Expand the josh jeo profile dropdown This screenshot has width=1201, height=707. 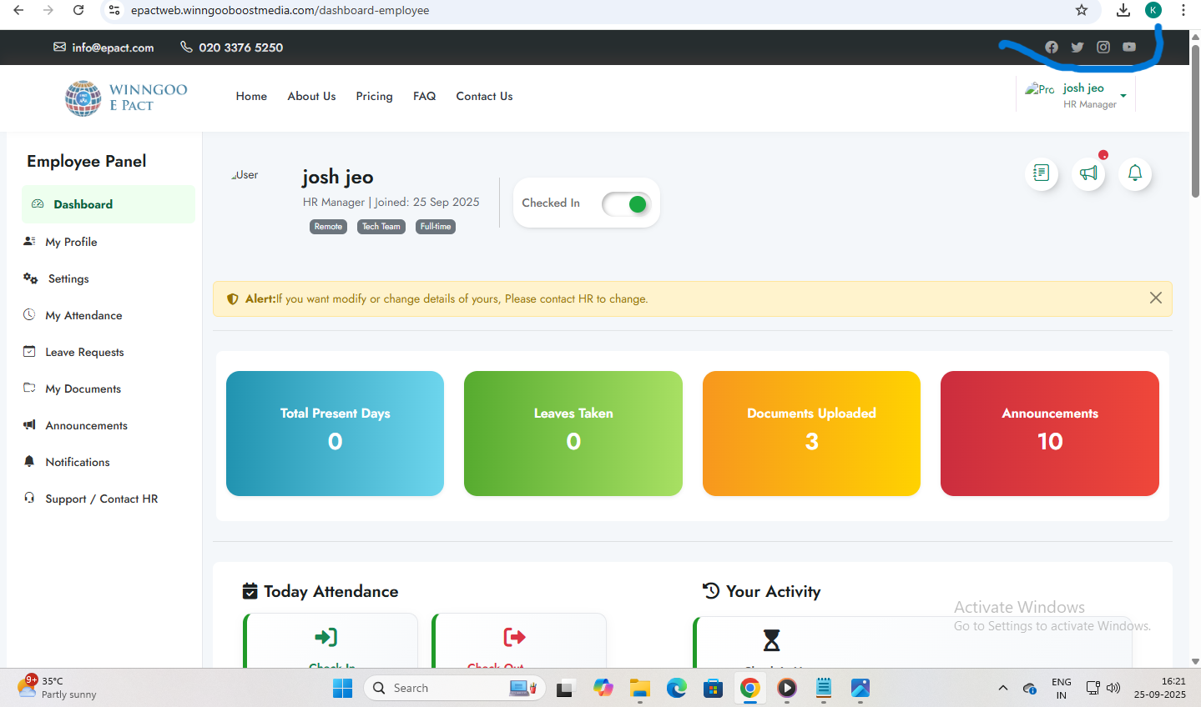pyautogui.click(x=1123, y=96)
